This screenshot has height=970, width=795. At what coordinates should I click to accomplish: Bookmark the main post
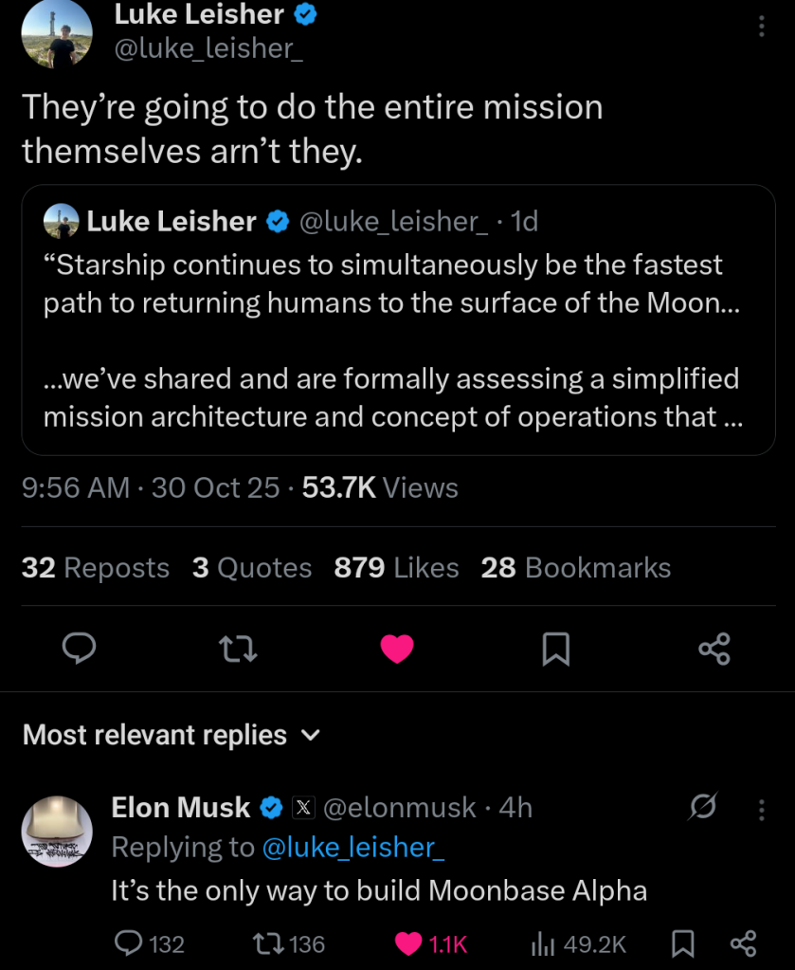coord(555,649)
